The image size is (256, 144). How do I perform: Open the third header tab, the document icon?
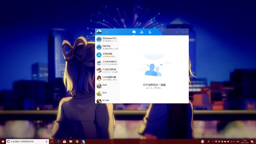click(x=150, y=32)
